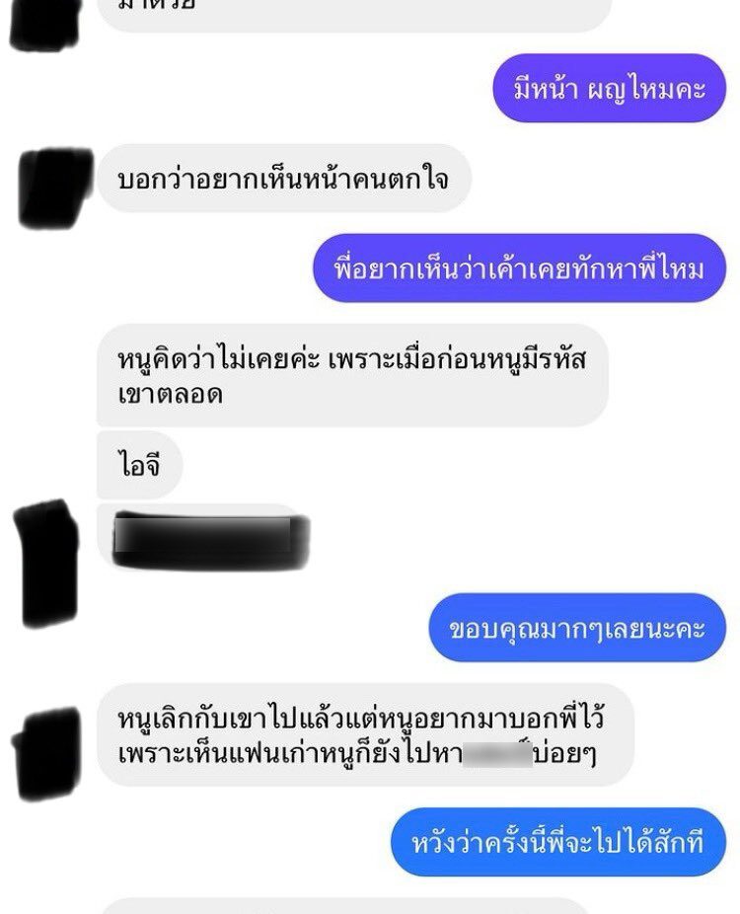
Task: Tap the word 'เขาตลอด' in the gray message
Action: tap(170, 394)
